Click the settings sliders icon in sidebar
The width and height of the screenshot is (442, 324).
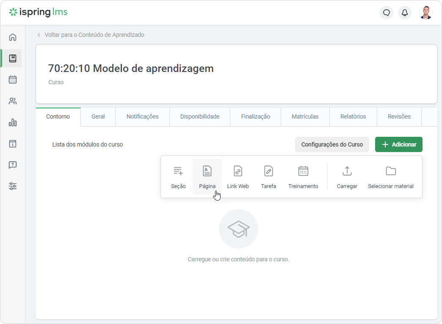[x=13, y=186]
